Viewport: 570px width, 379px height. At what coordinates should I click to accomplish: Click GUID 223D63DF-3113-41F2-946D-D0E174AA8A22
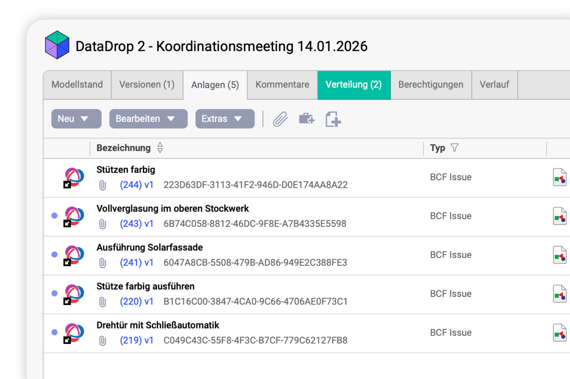pos(256,185)
